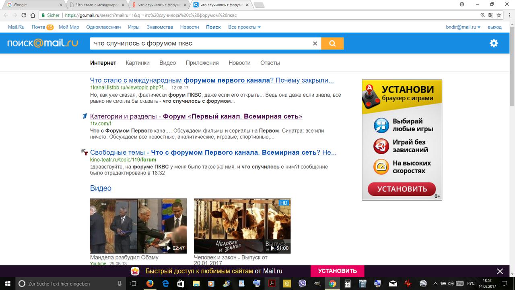Play the Мандела разбудил Обаму video thumbnail
This screenshot has width=515, height=290.
pyautogui.click(x=138, y=226)
